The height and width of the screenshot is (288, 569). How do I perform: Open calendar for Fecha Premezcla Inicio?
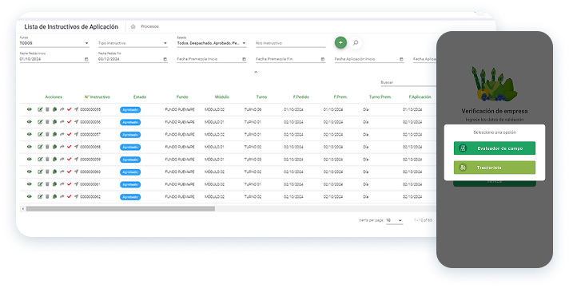pyautogui.click(x=244, y=59)
